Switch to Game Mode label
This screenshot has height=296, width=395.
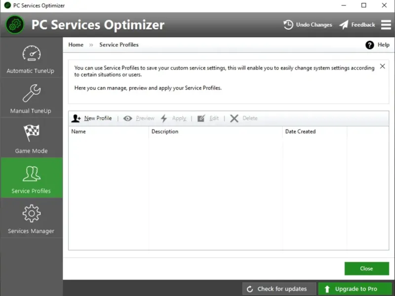pyautogui.click(x=31, y=151)
